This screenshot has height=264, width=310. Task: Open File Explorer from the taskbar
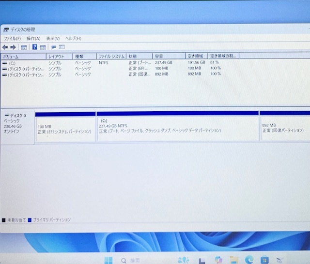pyautogui.click(x=234, y=260)
